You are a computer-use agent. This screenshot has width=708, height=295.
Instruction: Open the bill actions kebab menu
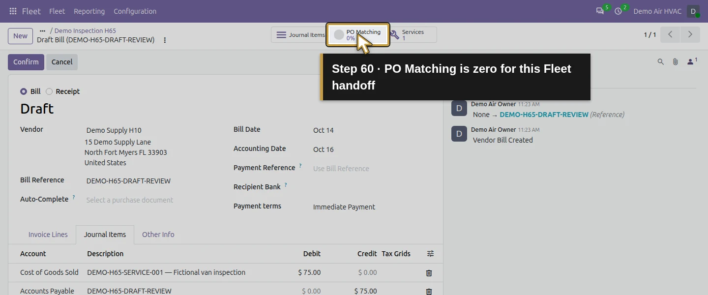coord(165,40)
